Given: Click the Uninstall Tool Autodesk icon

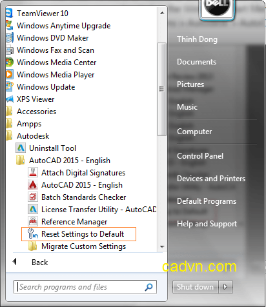Looking at the screenshot, I should (x=21, y=148).
